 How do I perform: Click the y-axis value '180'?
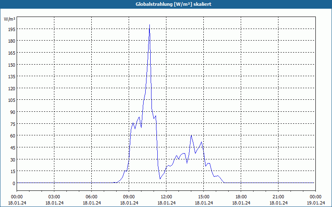(x=12, y=41)
